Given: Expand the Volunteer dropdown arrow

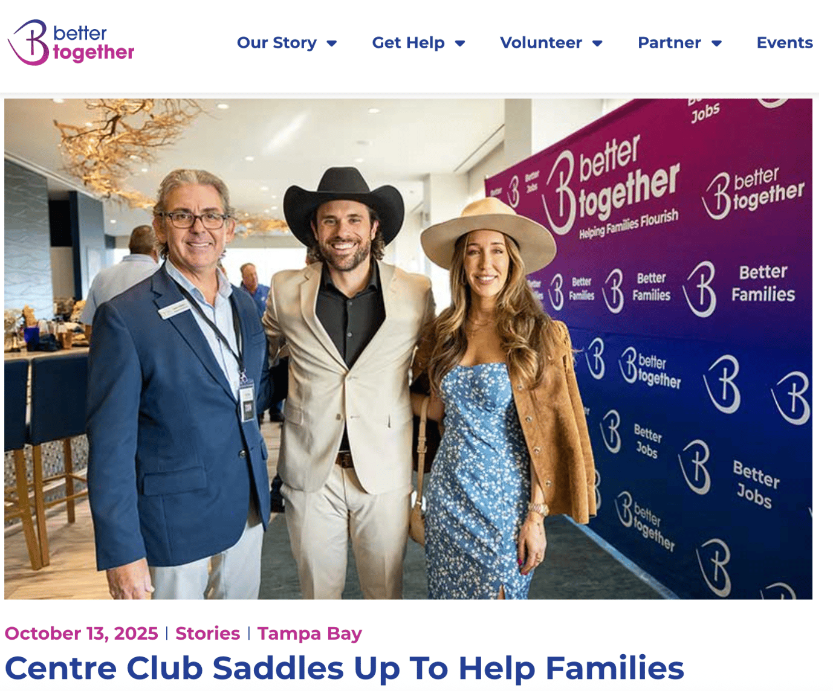Looking at the screenshot, I should tap(597, 43).
